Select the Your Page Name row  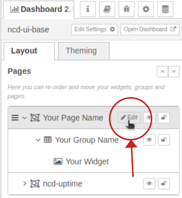[93, 117]
